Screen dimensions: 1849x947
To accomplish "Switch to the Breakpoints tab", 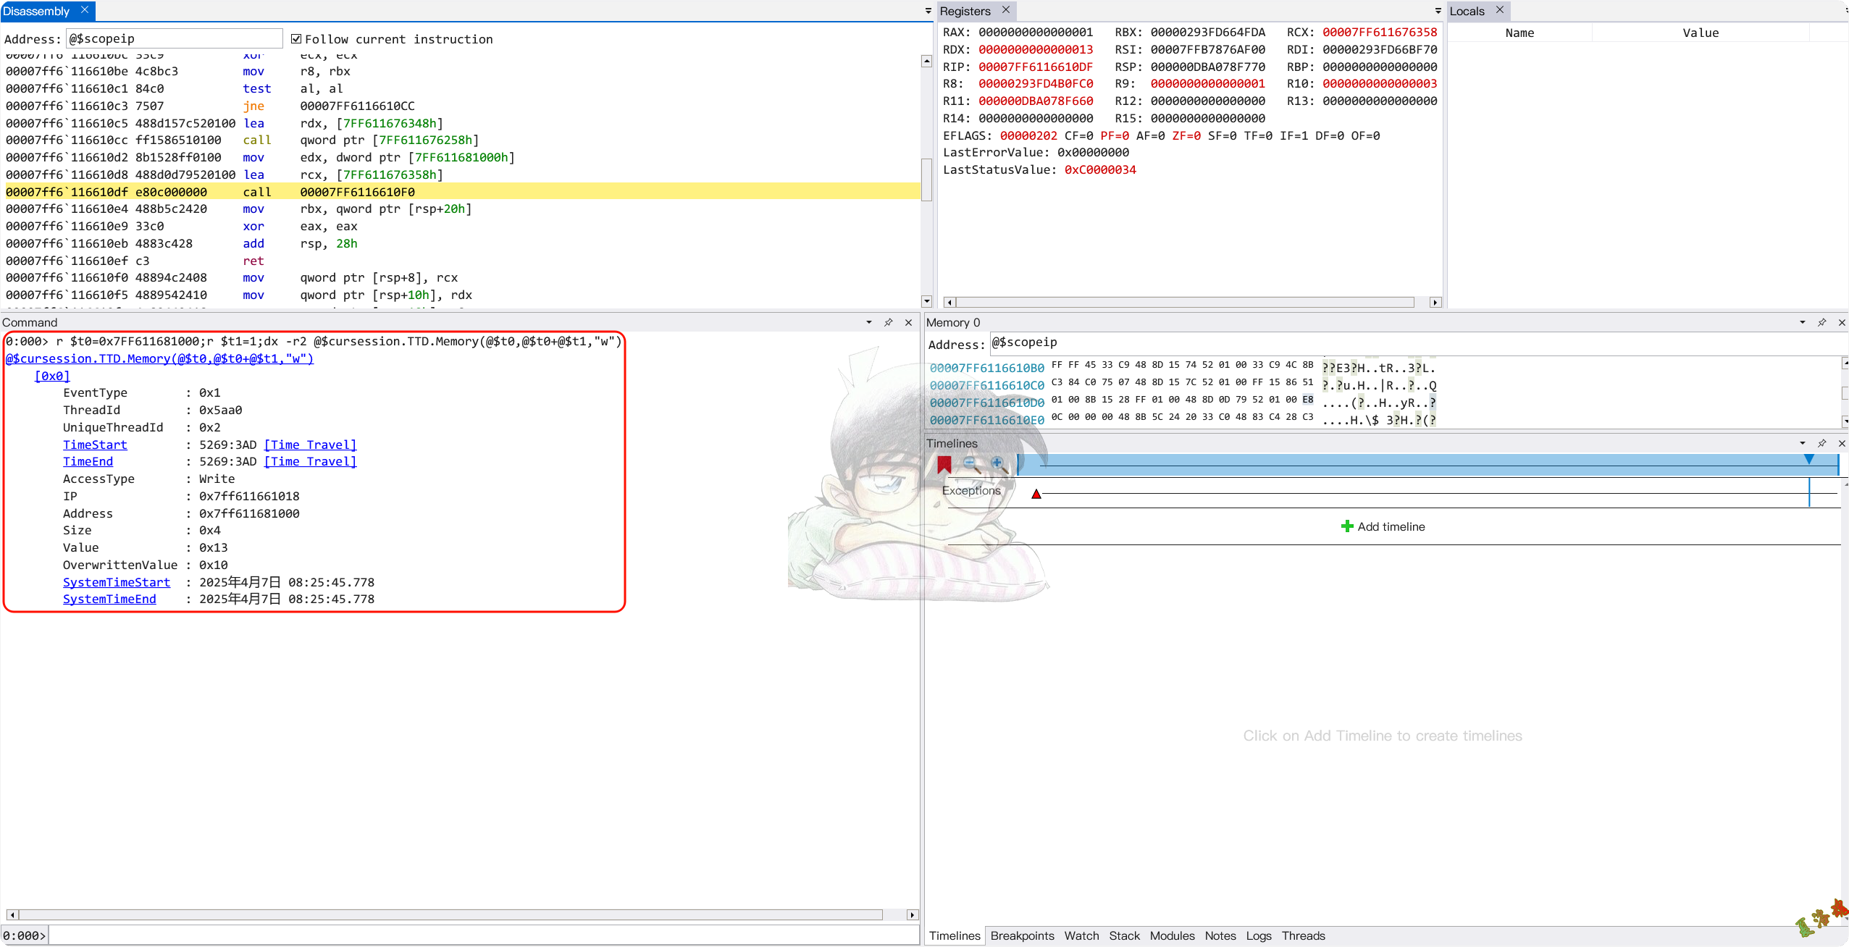I will tap(1021, 936).
